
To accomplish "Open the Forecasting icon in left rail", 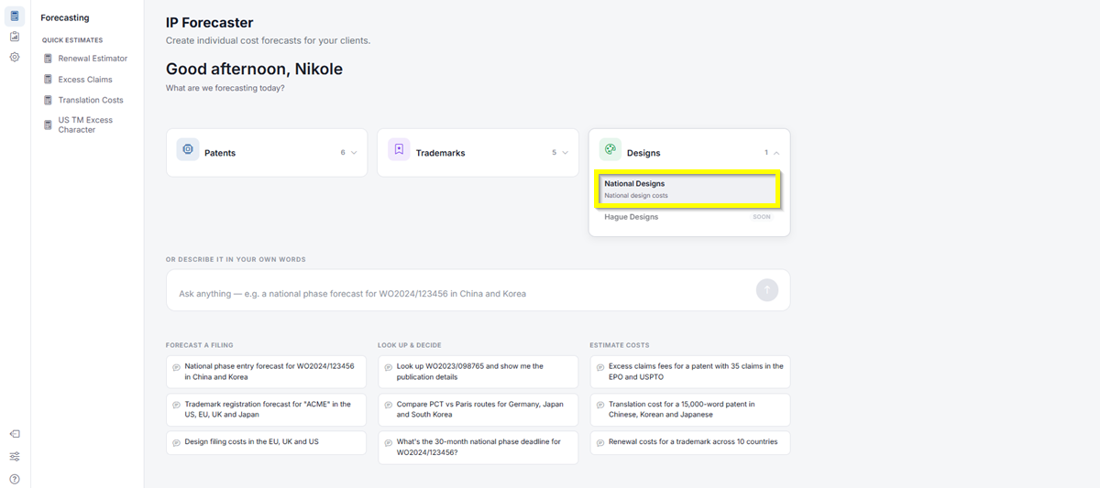I will (15, 16).
